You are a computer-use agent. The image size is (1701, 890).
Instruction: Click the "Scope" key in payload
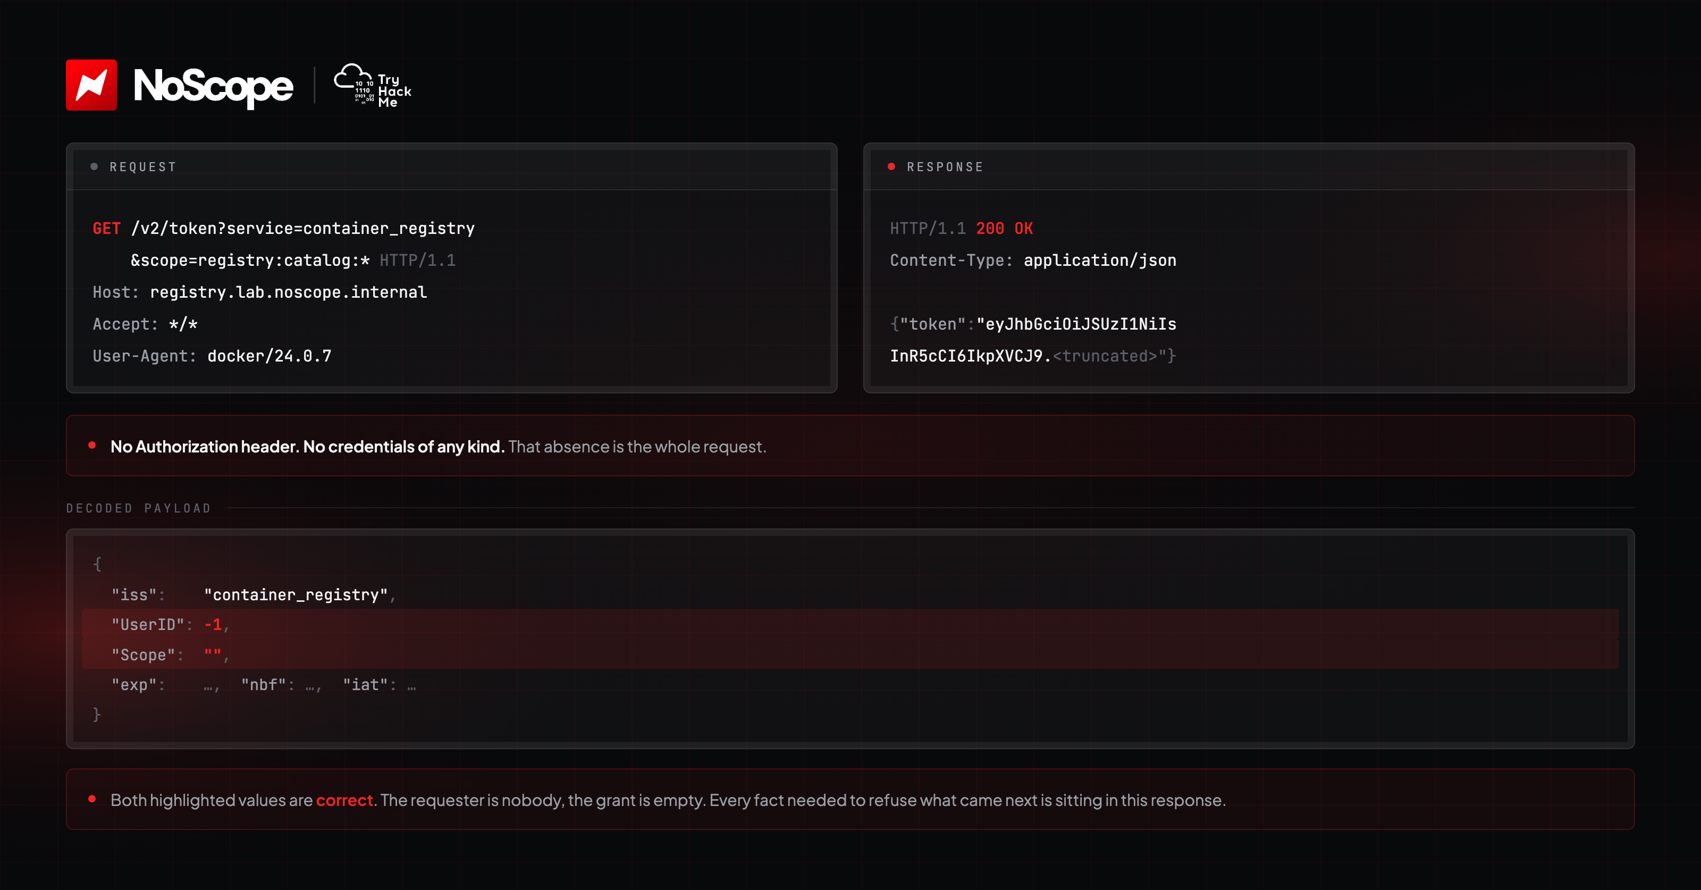pos(144,655)
